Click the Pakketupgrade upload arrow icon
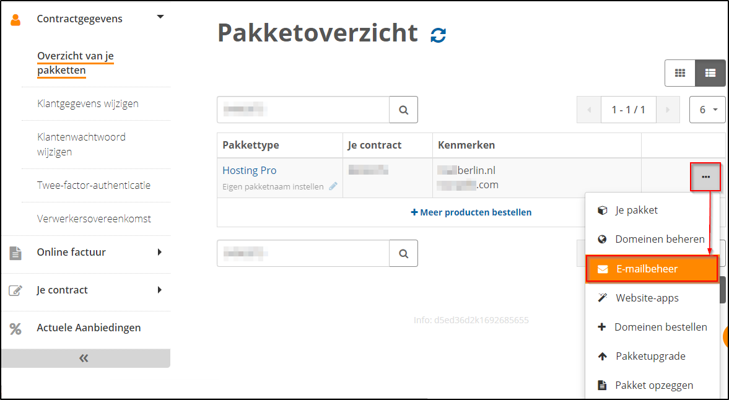This screenshot has height=400, width=729. (603, 356)
